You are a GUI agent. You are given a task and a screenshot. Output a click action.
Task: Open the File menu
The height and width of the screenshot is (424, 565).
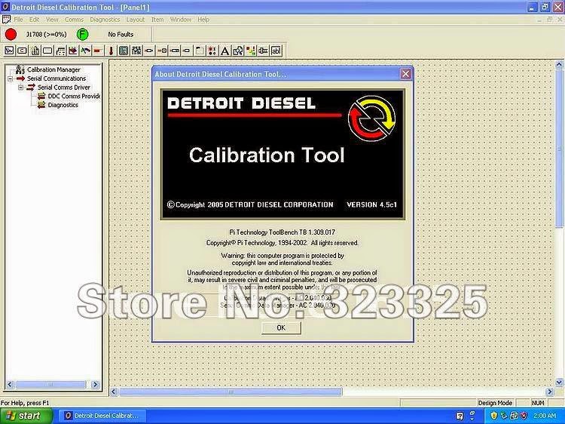18,20
